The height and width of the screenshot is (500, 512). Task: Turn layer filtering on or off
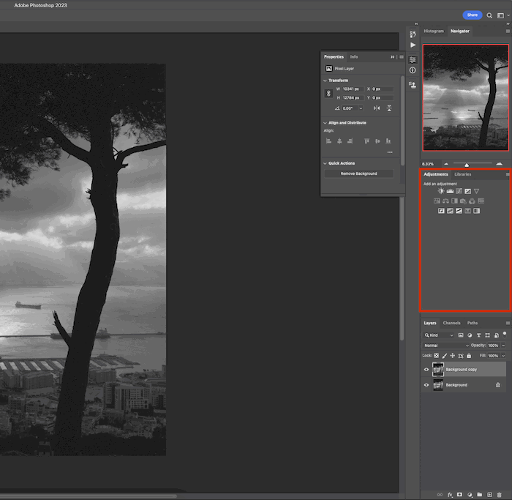point(505,334)
